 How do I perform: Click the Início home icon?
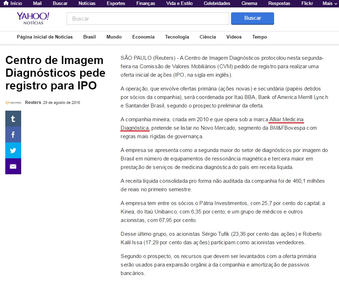pyautogui.click(x=6, y=3)
